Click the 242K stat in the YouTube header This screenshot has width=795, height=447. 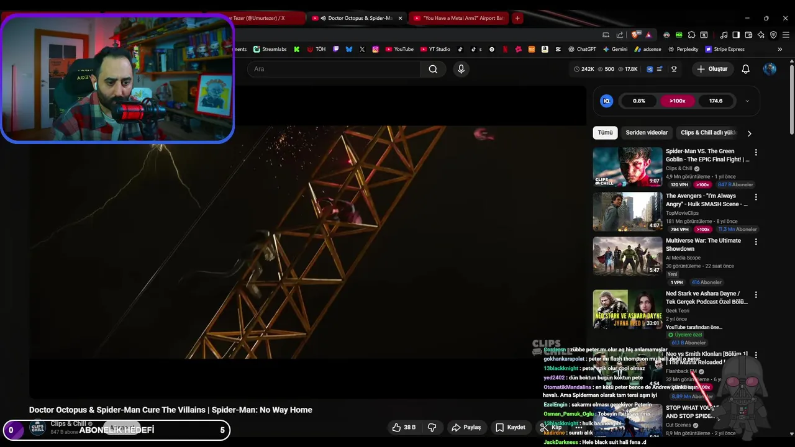[584, 69]
